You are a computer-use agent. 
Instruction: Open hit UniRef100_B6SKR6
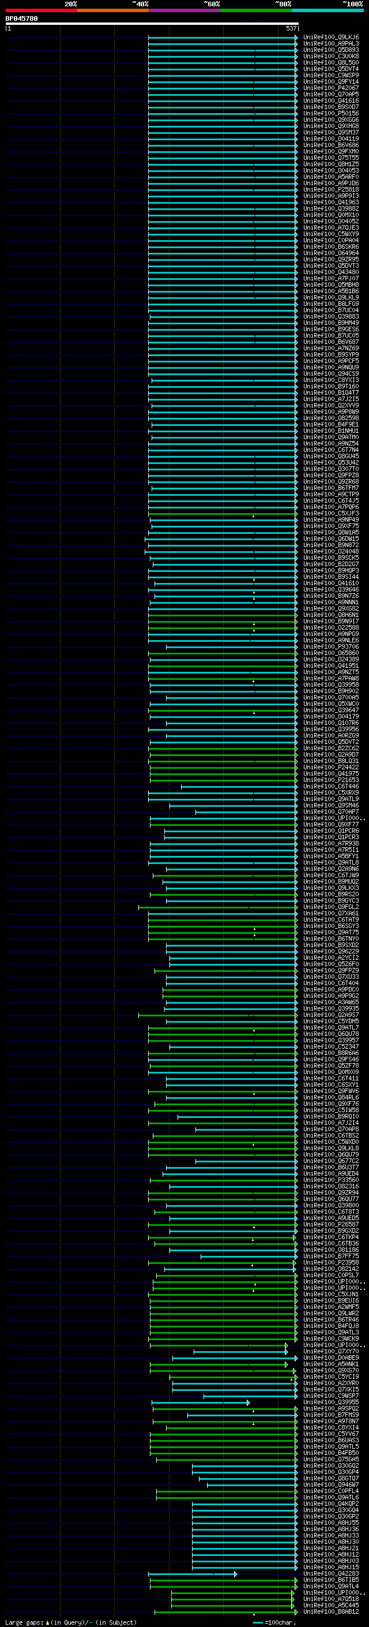pyautogui.click(x=330, y=246)
